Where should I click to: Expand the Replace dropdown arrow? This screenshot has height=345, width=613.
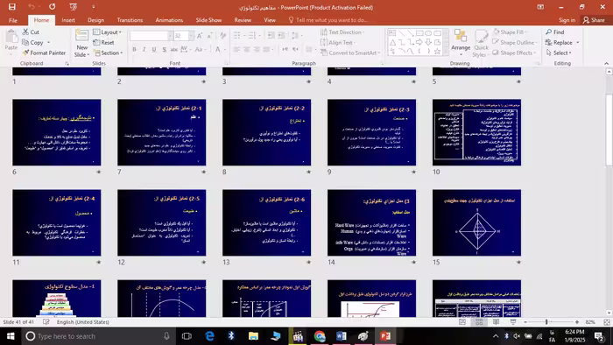[x=578, y=43]
